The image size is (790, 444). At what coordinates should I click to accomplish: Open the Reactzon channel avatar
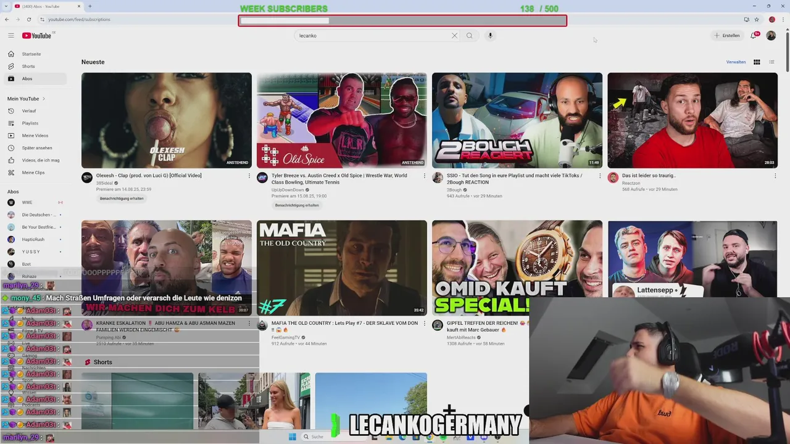click(x=613, y=178)
